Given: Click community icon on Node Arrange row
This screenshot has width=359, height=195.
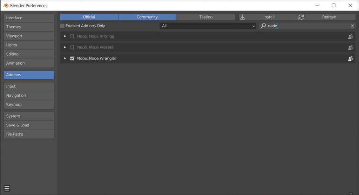Looking at the screenshot, I should click(351, 37).
